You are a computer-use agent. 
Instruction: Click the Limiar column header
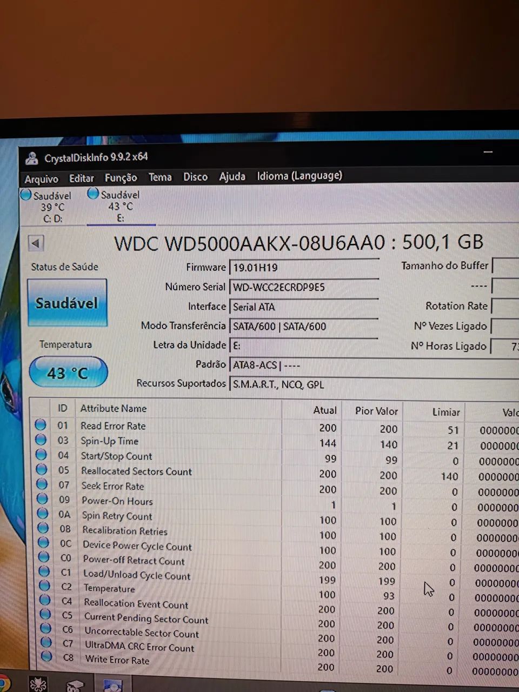[446, 412]
